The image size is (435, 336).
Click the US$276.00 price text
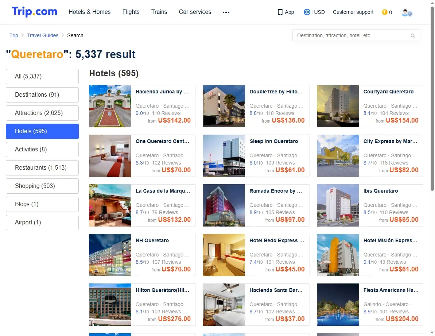174,319
